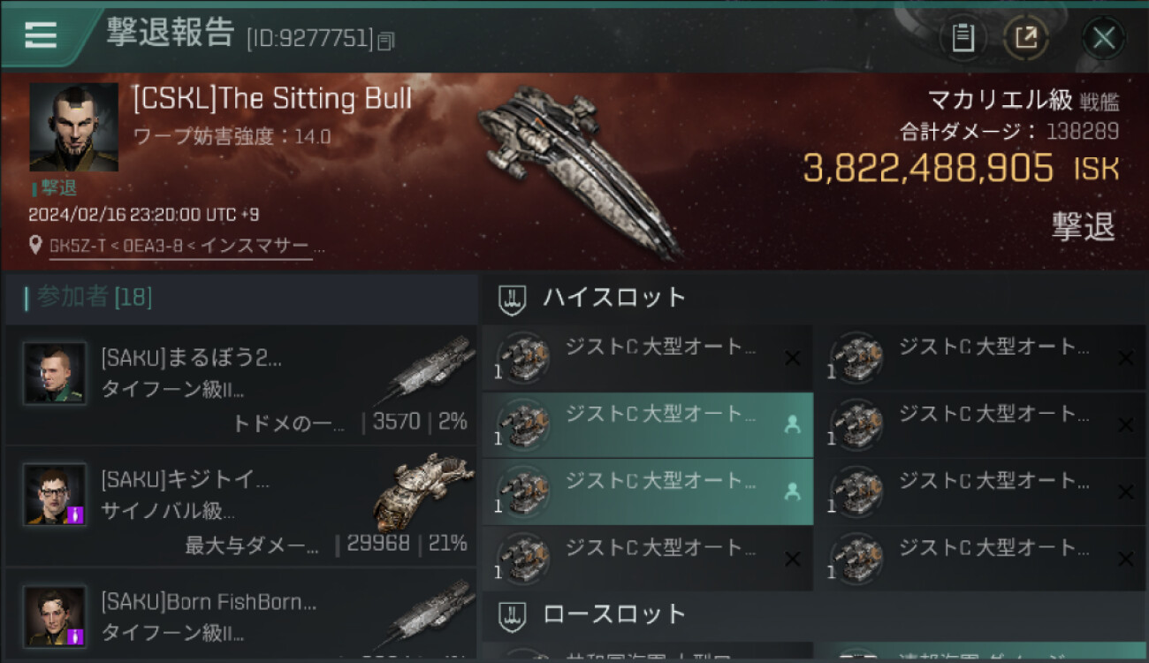Open the clipboard report icon in header
Screen dimensions: 1149x663
tap(963, 38)
